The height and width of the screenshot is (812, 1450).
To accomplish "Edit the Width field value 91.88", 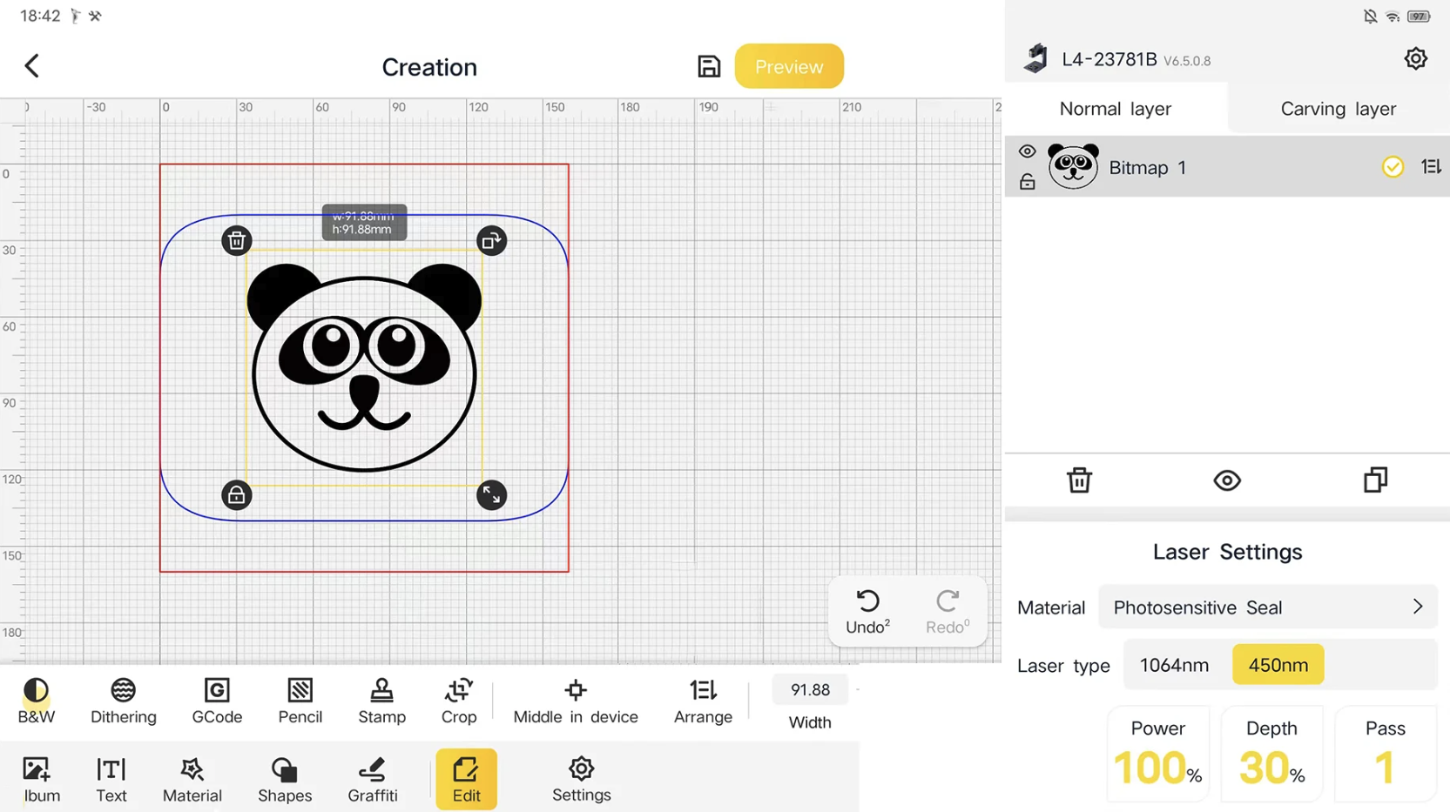I will 810,690.
